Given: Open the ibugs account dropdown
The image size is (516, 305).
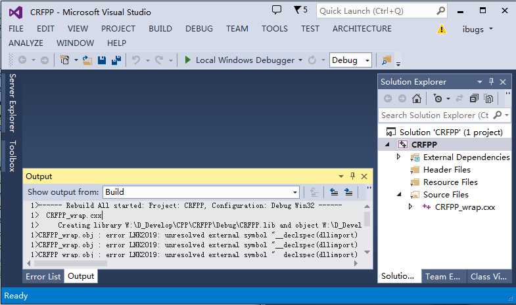Looking at the screenshot, I should pos(477,30).
